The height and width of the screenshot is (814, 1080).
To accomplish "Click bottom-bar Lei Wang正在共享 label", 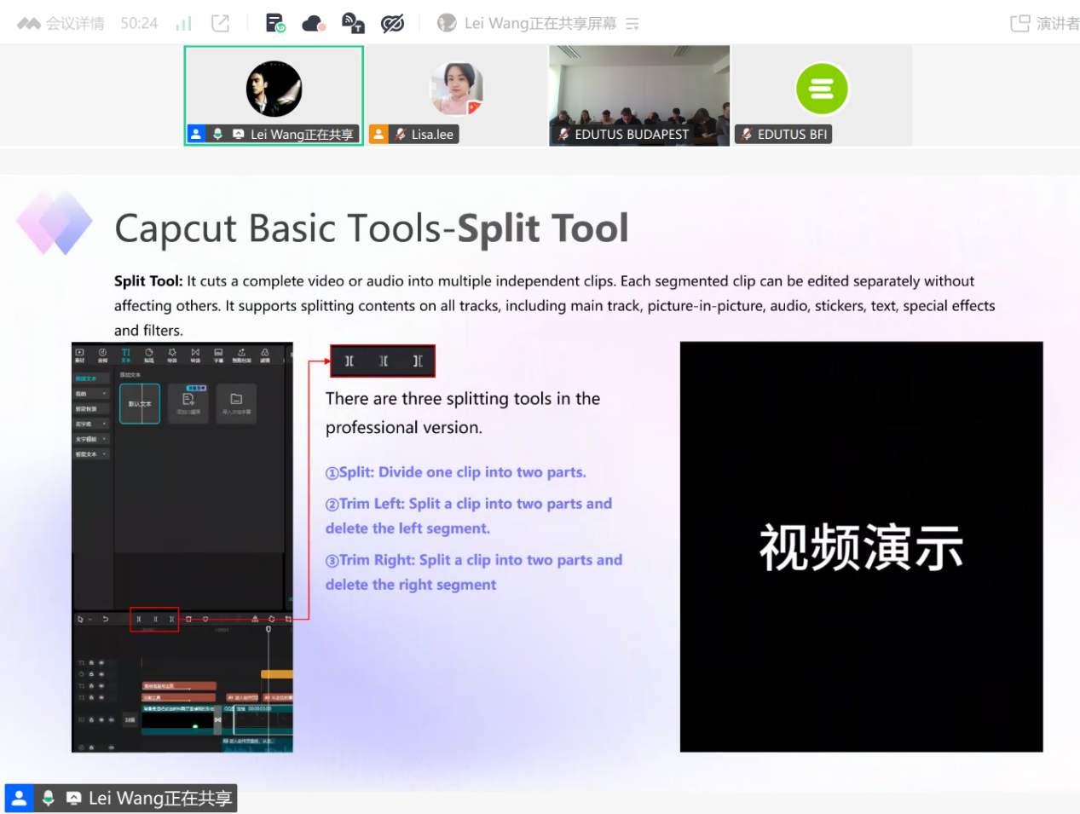I will tap(160, 798).
